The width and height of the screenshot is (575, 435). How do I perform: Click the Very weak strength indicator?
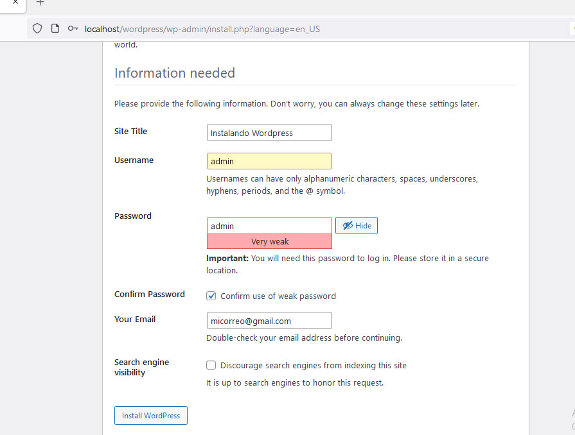pyautogui.click(x=269, y=242)
